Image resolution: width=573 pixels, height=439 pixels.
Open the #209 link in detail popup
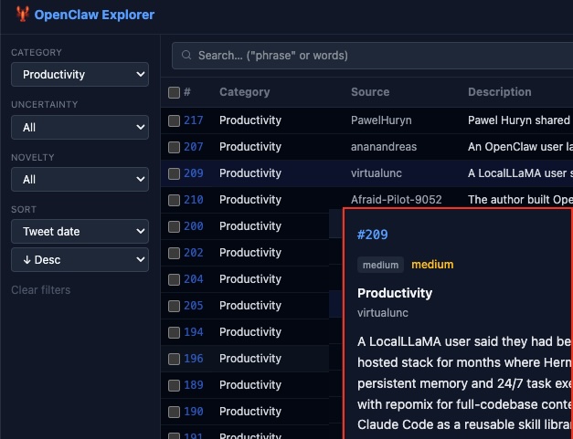372,235
